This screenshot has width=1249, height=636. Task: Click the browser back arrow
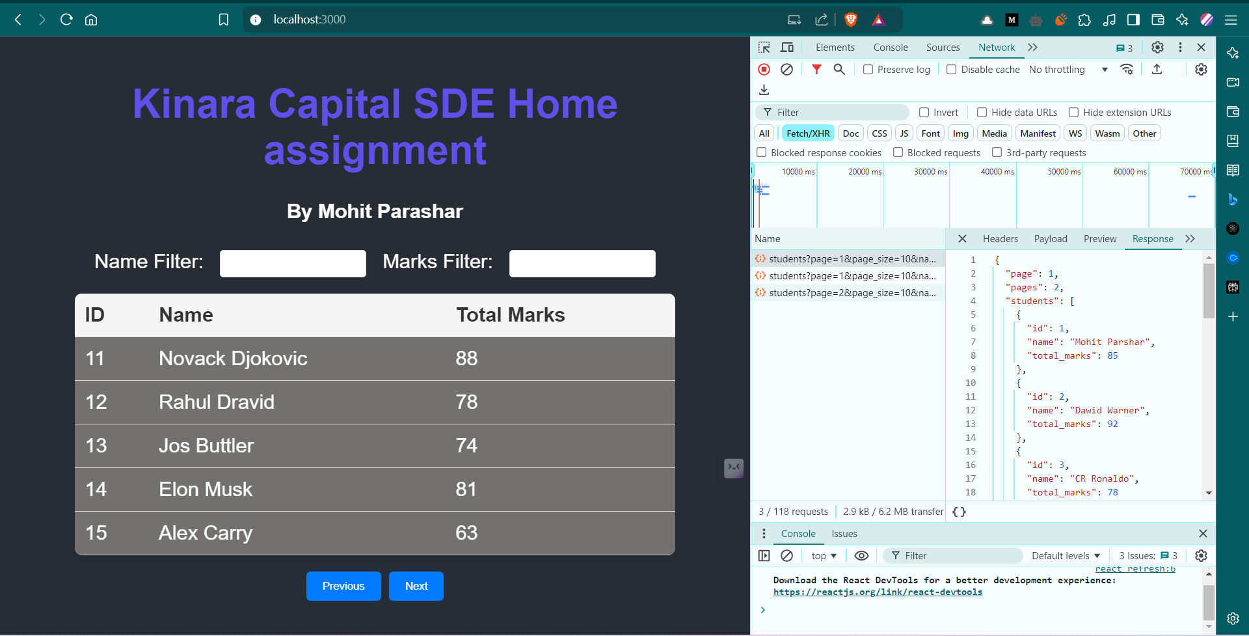(18, 20)
